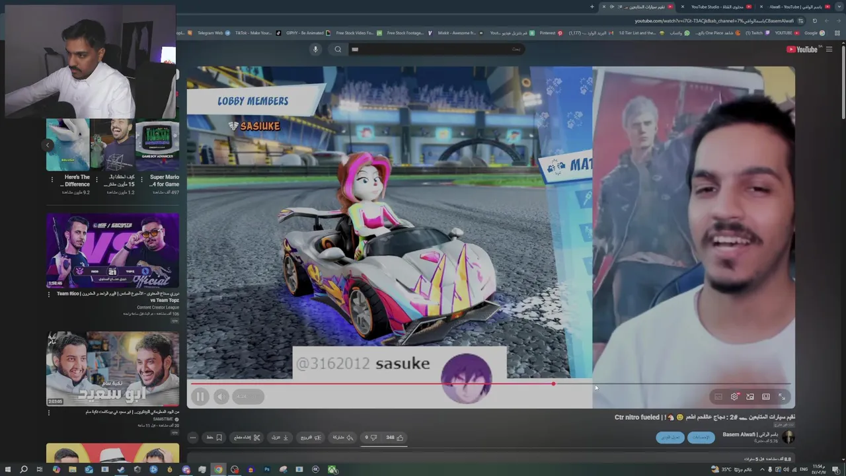Reload the page with the refresh icon
Image resolution: width=846 pixels, height=476 pixels.
pos(814,20)
